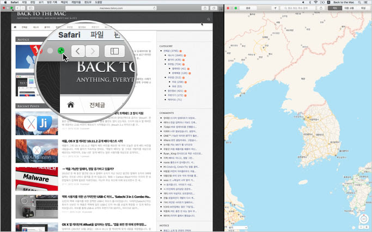The height and width of the screenshot is (232, 372).
Task: Open Spotlight search in the menu bar
Action: [359, 2]
